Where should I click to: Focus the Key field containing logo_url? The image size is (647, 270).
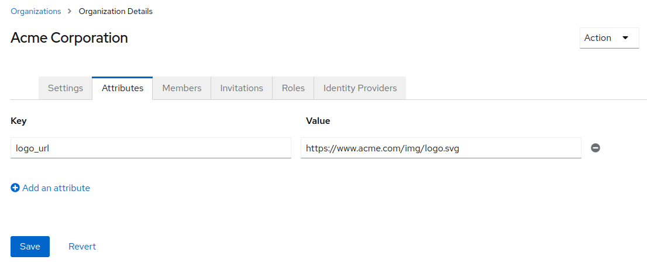[x=151, y=148]
